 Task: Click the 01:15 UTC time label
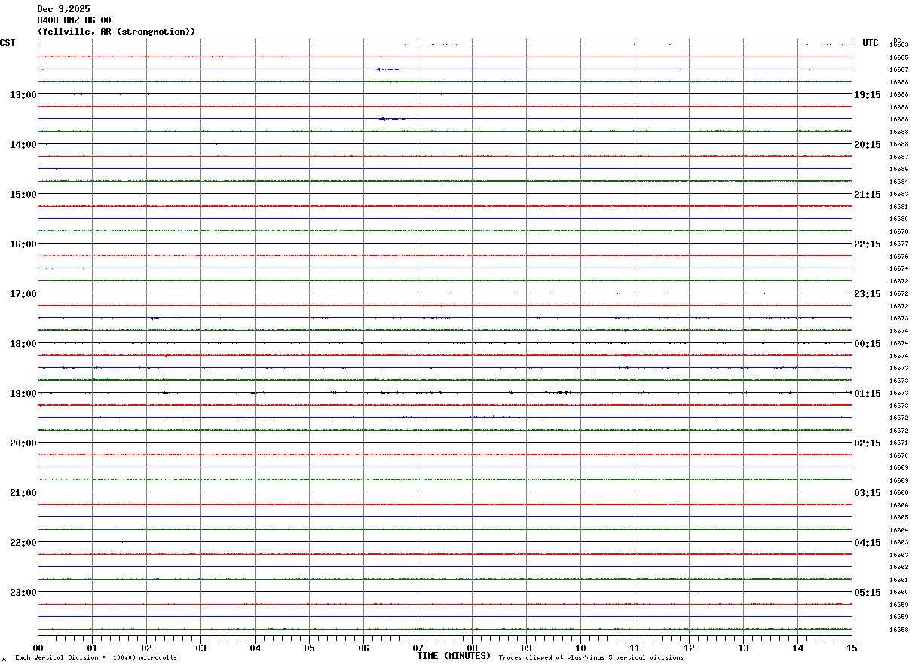868,394
